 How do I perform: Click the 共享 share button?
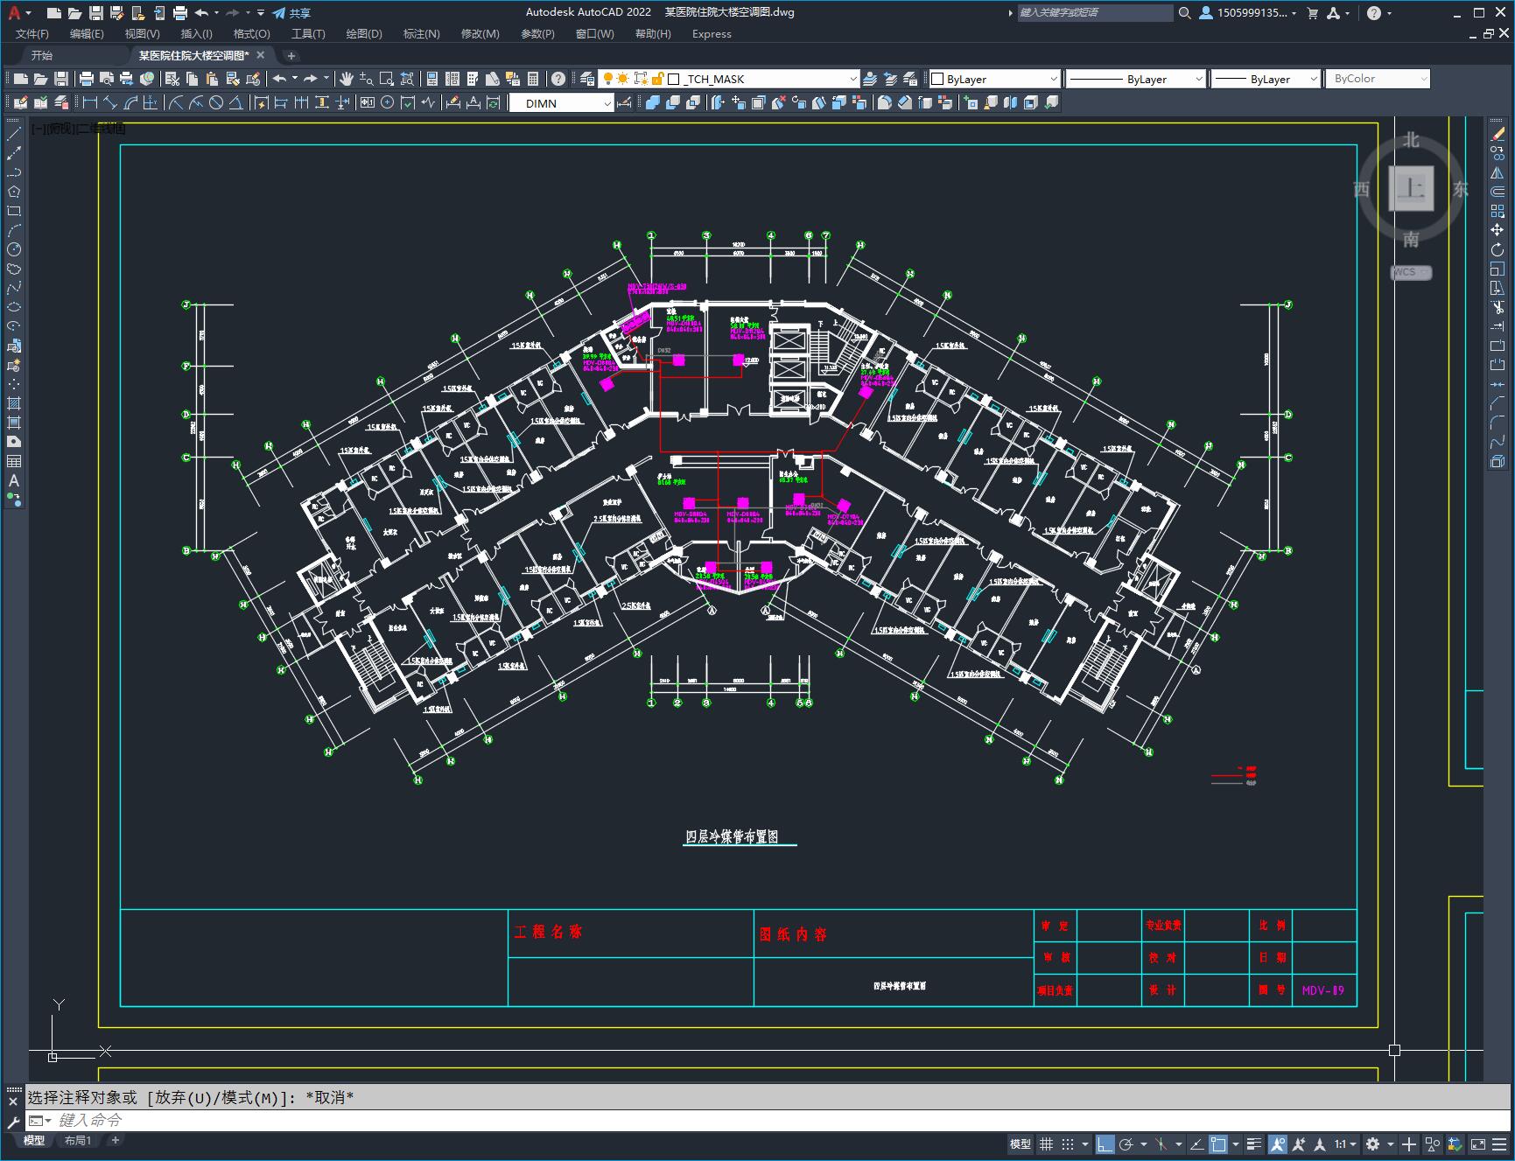tap(291, 12)
